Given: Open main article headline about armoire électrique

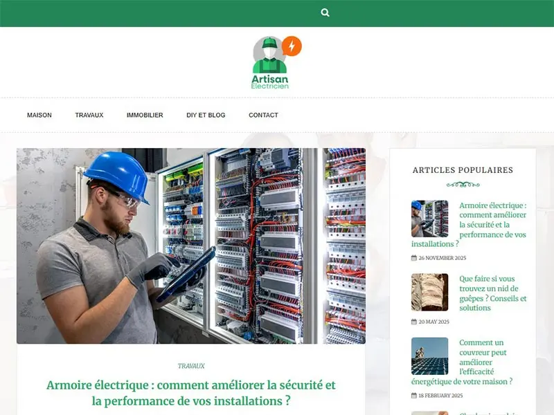Looking at the screenshot, I should point(191,392).
